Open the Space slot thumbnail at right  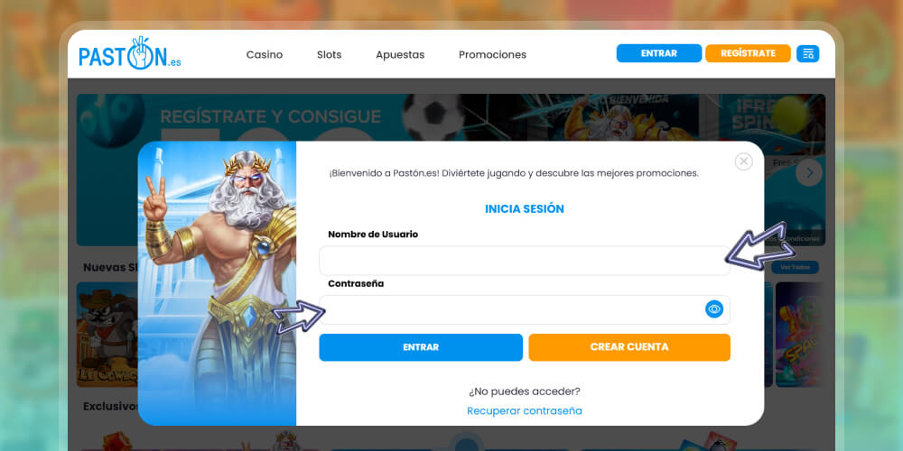coord(799,335)
